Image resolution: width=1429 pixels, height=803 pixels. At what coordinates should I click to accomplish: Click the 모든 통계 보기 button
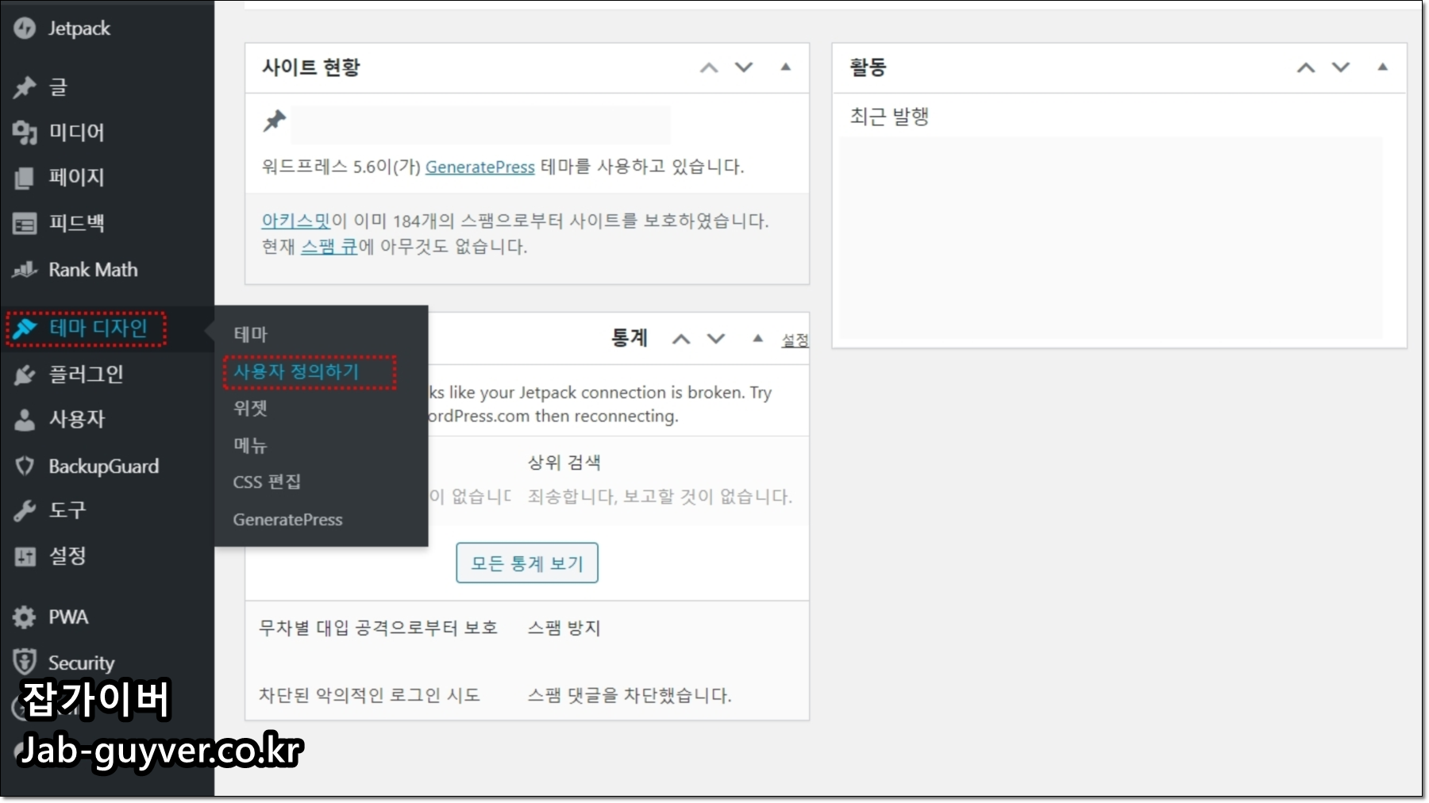point(527,563)
